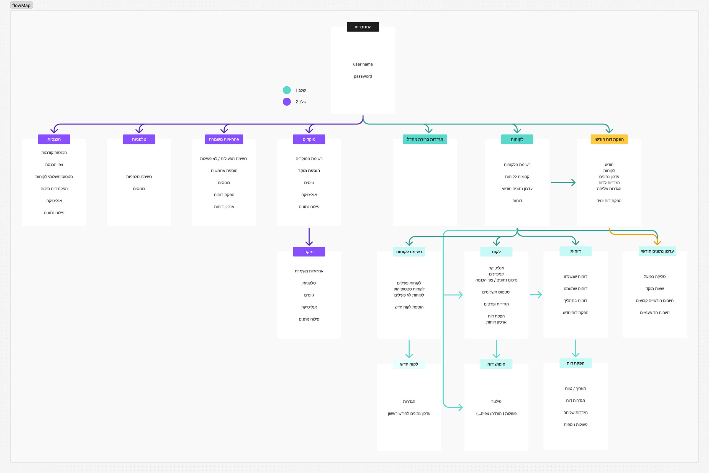
Task: Select the לקוח חדש header tag
Action: (x=409, y=364)
